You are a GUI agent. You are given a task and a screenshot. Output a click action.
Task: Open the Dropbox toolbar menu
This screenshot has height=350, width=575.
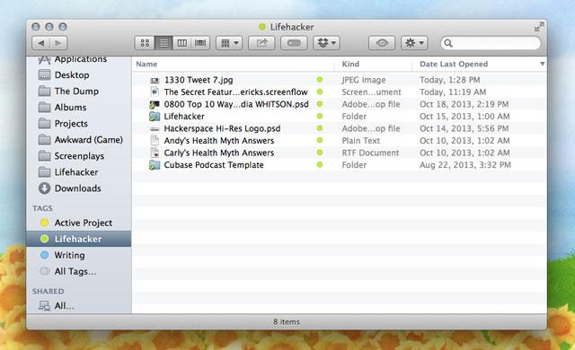[x=326, y=43]
